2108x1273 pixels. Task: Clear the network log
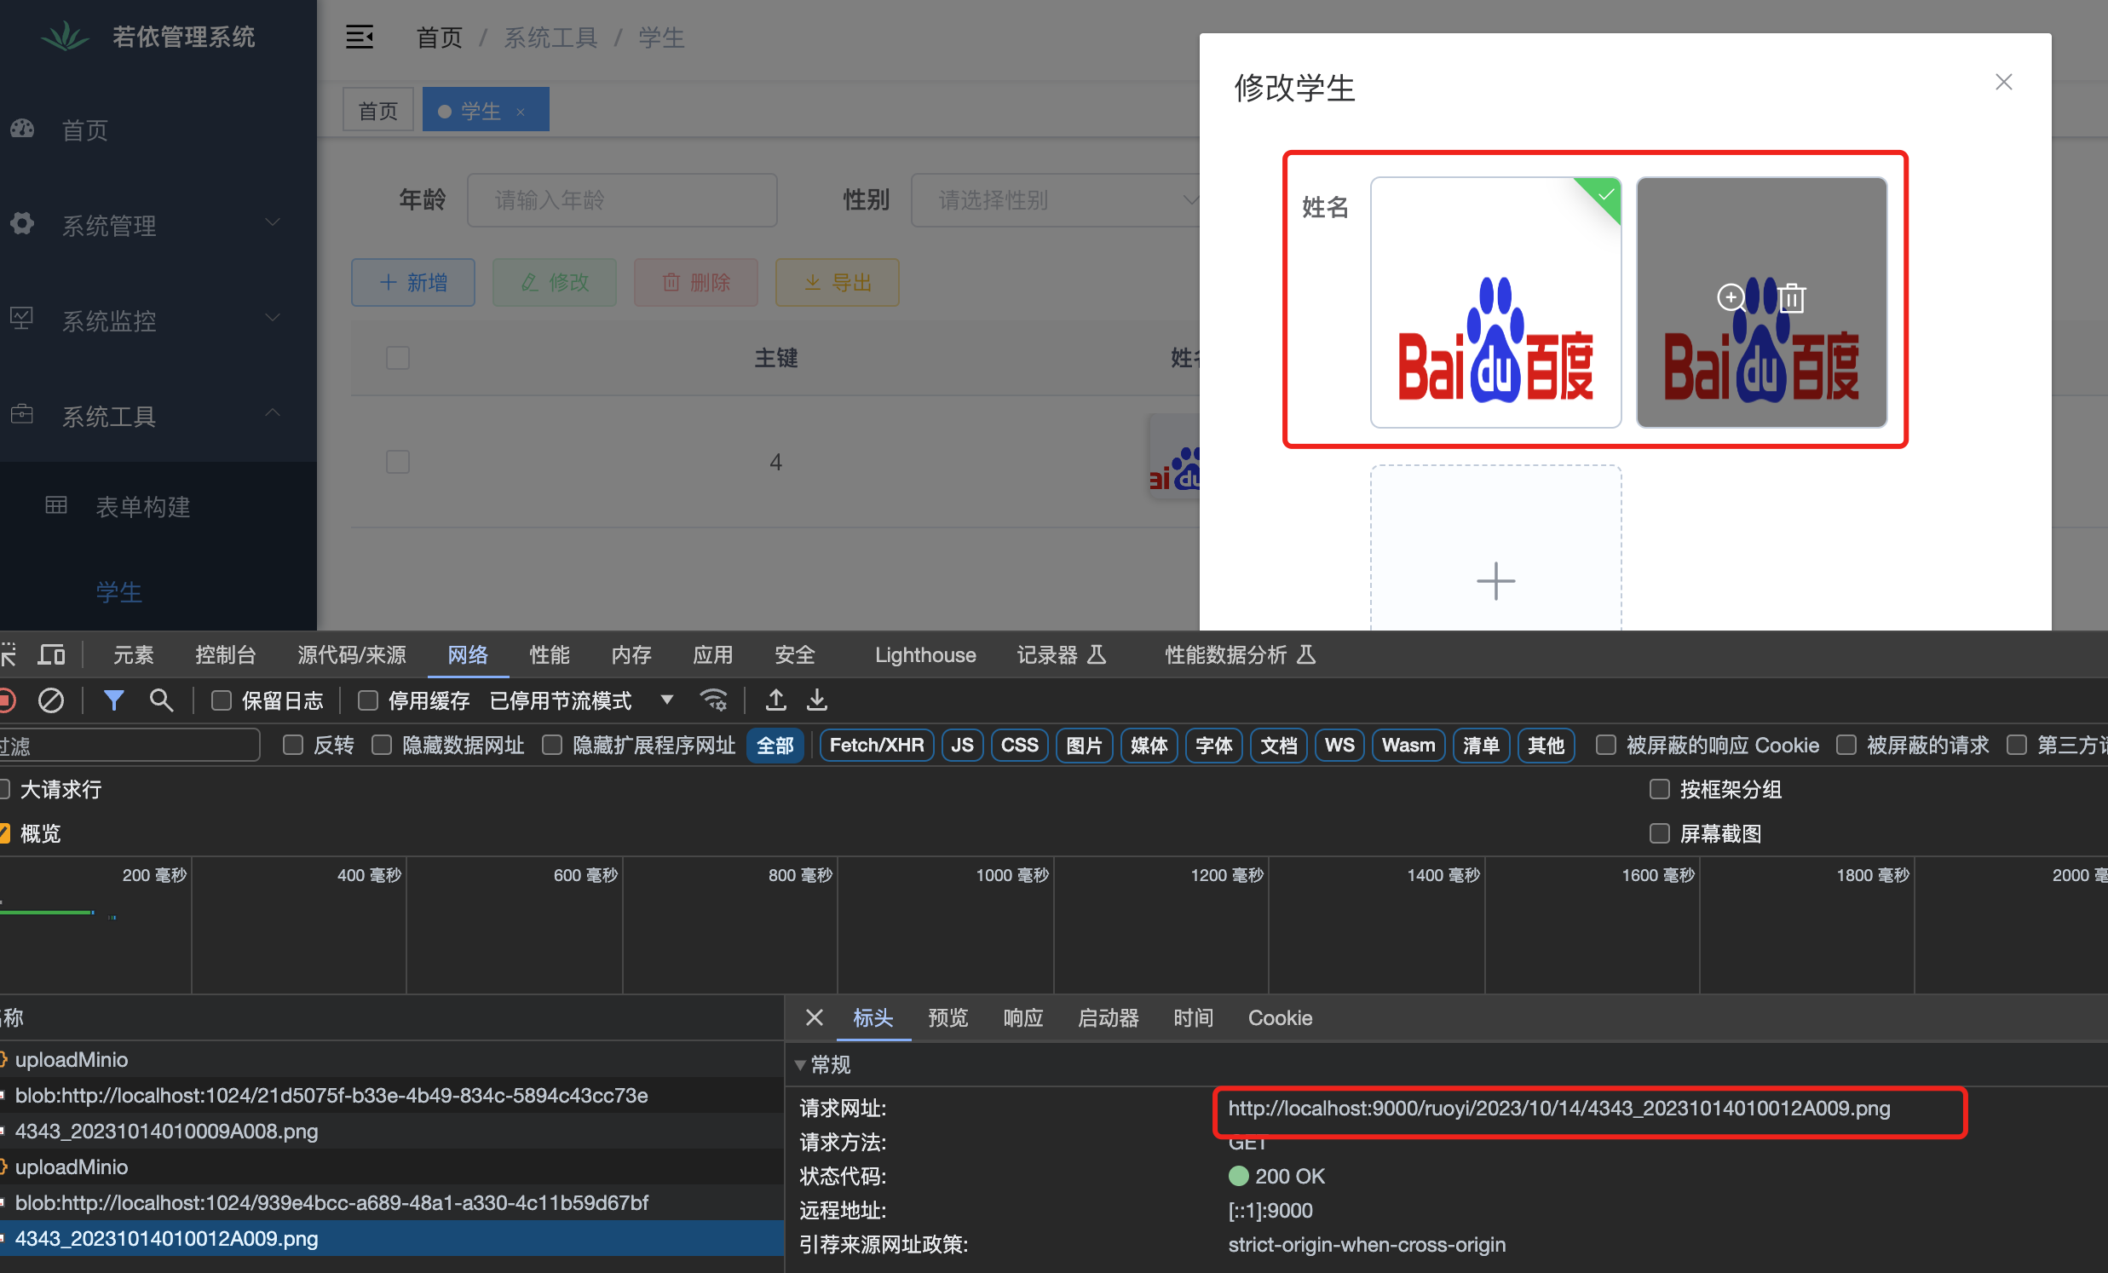50,700
